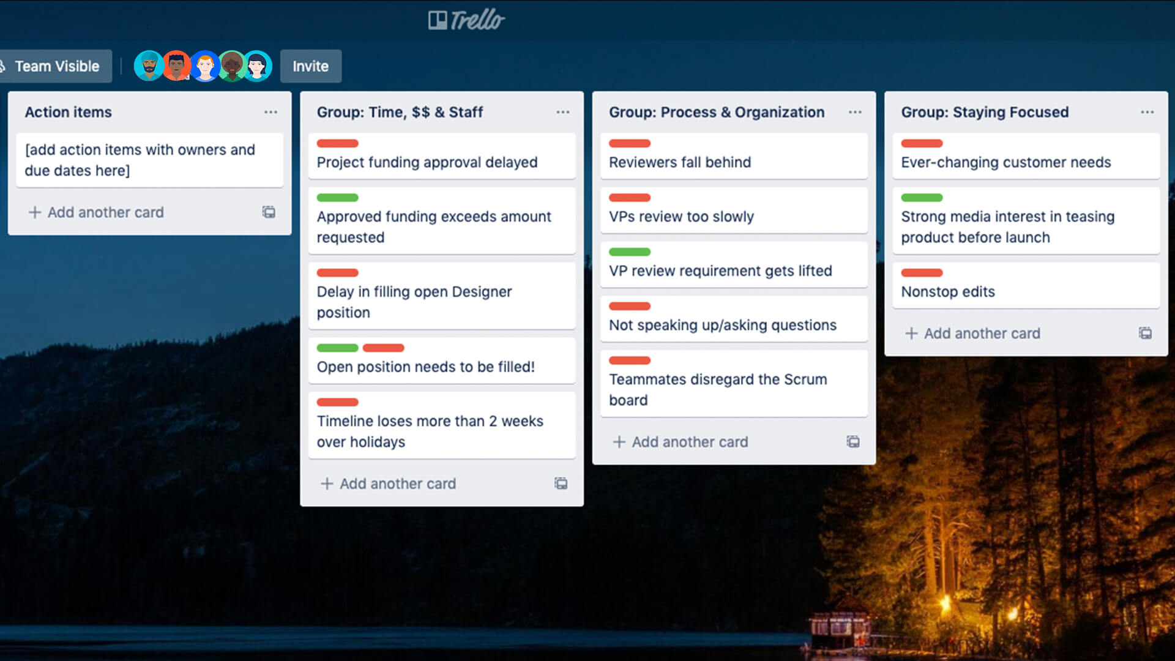The width and height of the screenshot is (1175, 661).
Task: Click the first team member avatar icon
Action: tap(149, 66)
